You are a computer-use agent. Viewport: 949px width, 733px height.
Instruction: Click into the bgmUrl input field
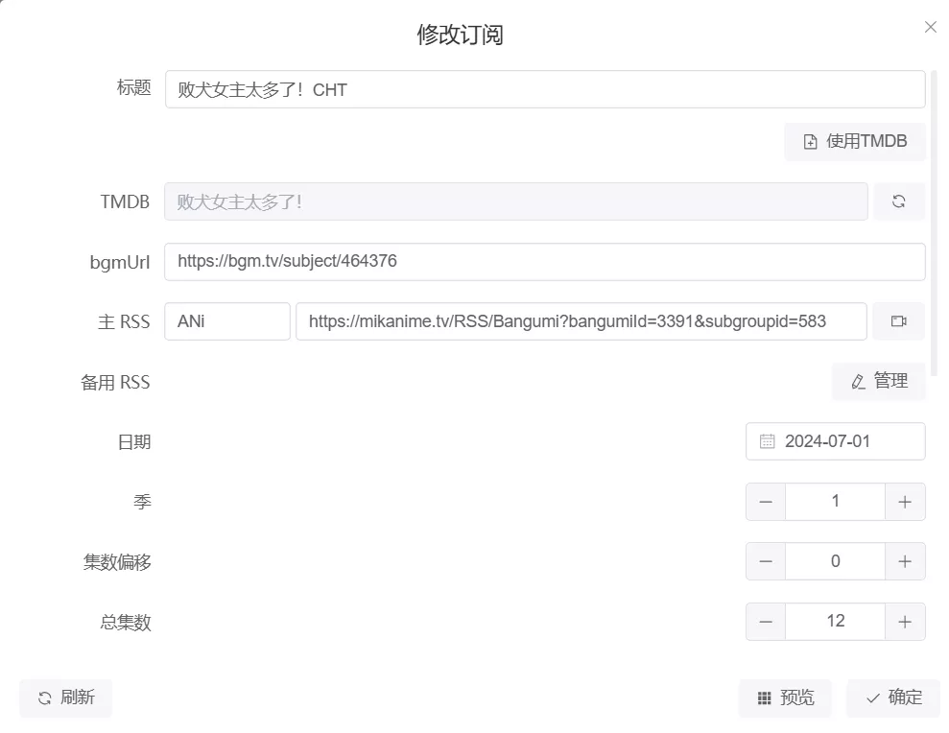(544, 261)
